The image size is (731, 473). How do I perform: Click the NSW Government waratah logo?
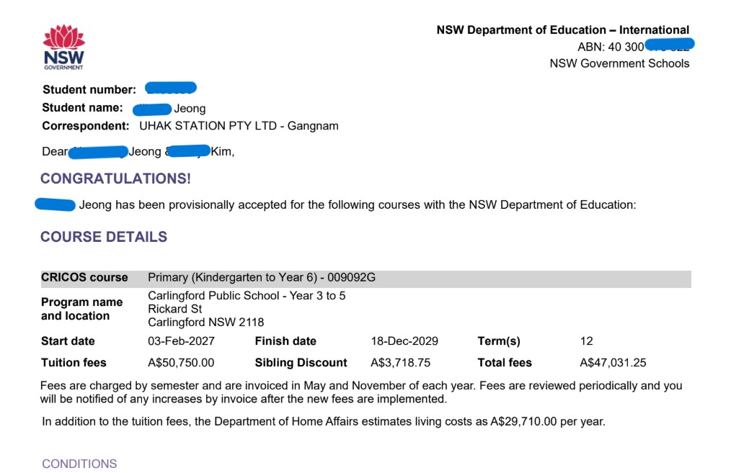tap(64, 47)
